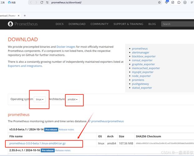The width and height of the screenshot is (194, 156).
Task: Click the Pre-release badge for 2.55.0-rc.1
Action: pos(48,150)
